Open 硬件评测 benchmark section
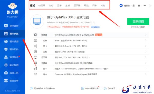This screenshot has height=94, width=154. tap(13, 41)
